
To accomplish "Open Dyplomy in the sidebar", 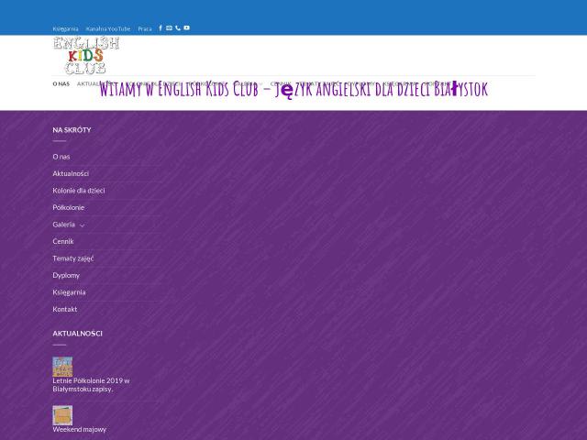I will click(66, 275).
